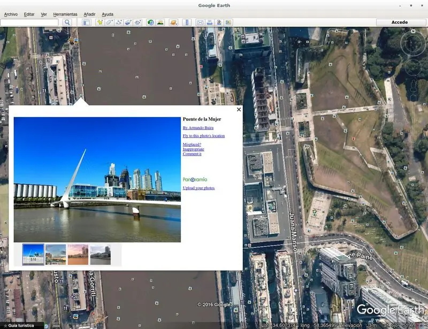Click the Street View pegman icon
Viewport: 428px width, 329px height.
[414, 85]
